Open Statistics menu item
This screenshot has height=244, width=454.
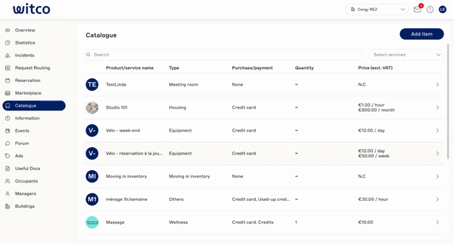tap(25, 43)
